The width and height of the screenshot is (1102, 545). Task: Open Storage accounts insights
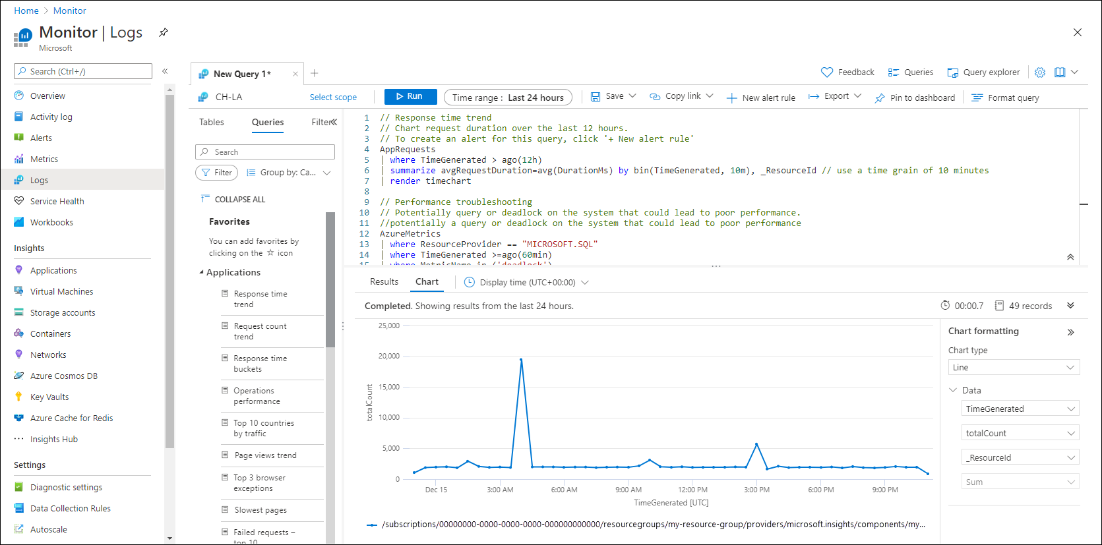click(x=63, y=312)
